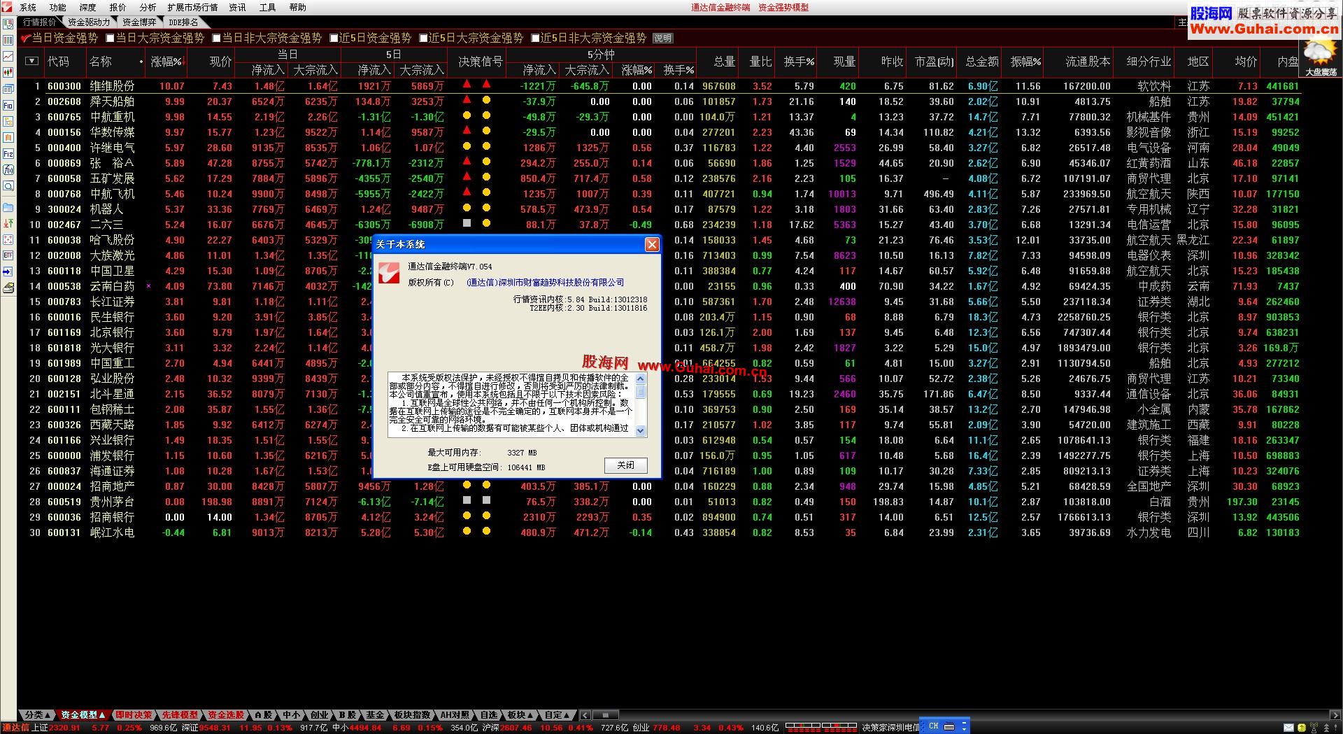The image size is (1343, 734).
Task: Open the 深圳市财富趋势科技股份有限公司 link
Action: coord(546,283)
